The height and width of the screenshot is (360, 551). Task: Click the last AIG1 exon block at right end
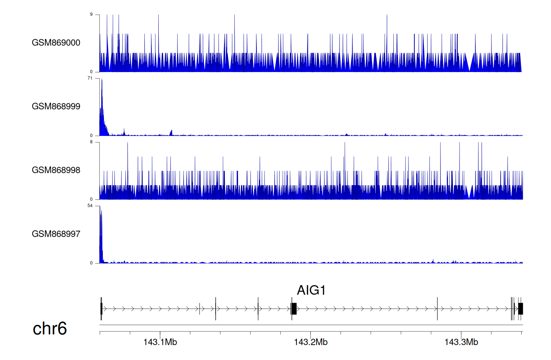tap(521, 309)
